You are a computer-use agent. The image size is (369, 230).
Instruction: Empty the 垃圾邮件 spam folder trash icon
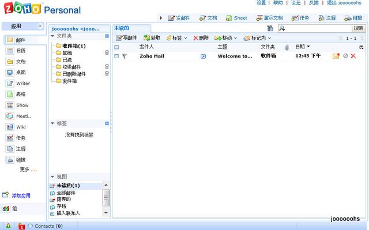pos(107,66)
